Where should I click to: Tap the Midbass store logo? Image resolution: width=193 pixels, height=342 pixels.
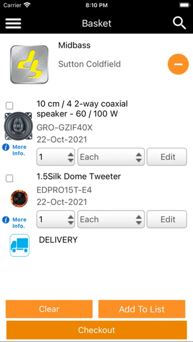29,64
